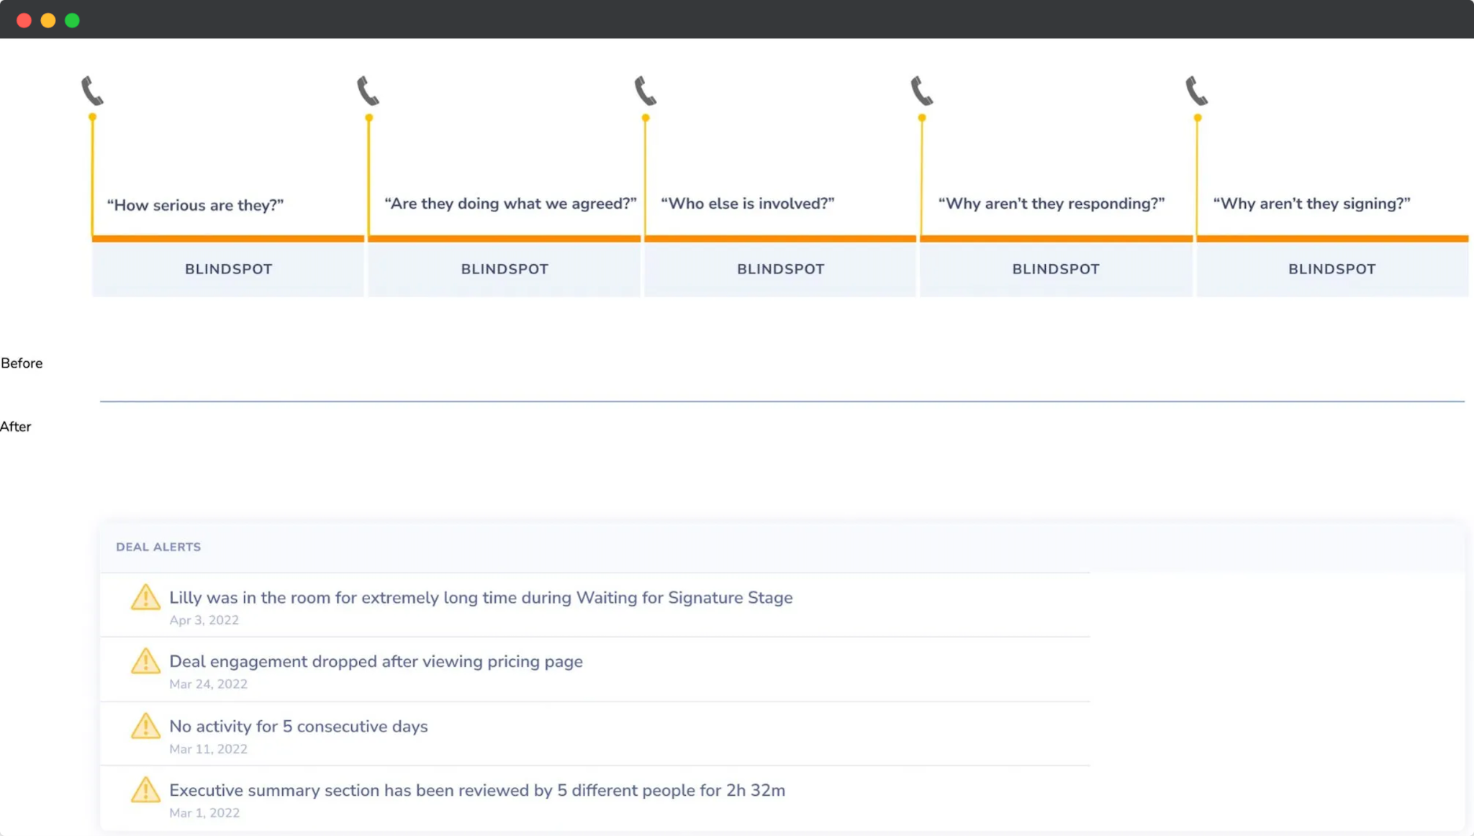The image size is (1474, 836).
Task: Click the warning icon beside Lilly's signature alert
Action: click(145, 597)
